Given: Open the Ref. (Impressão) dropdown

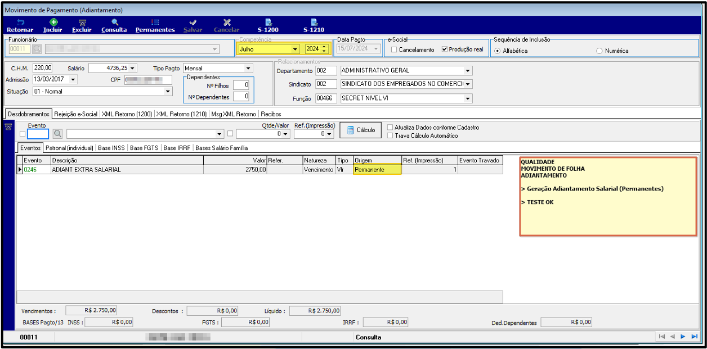Looking at the screenshot, I should [x=330, y=134].
